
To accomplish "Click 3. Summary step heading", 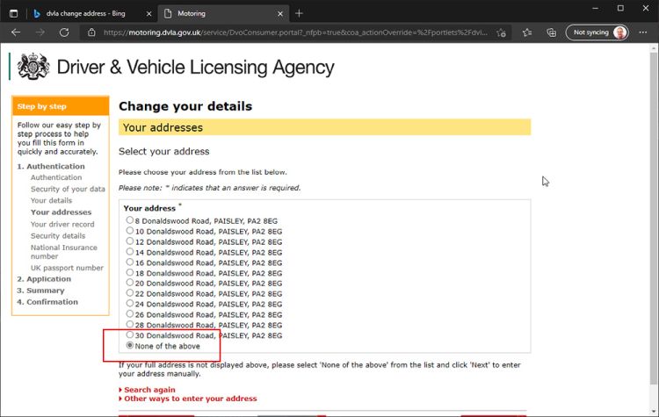I will point(40,291).
